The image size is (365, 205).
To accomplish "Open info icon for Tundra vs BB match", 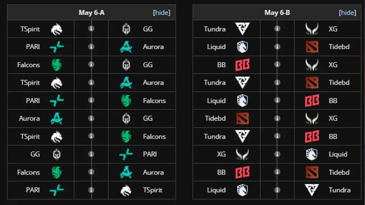I will pyautogui.click(x=277, y=136).
